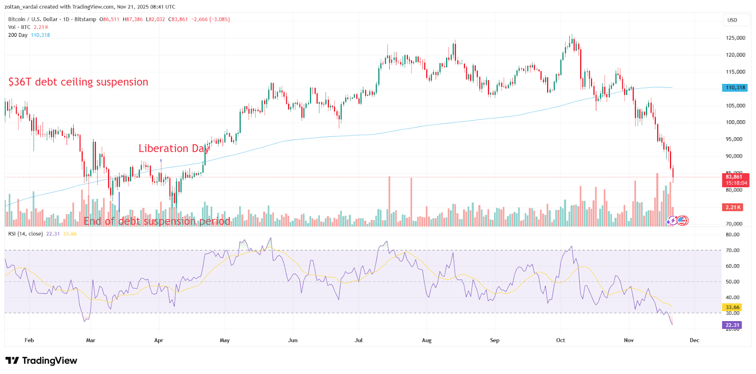756x374 pixels.
Task: Click the 125,000 level on price scale
Action: 735,38
